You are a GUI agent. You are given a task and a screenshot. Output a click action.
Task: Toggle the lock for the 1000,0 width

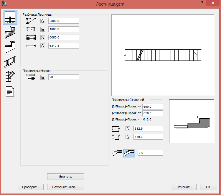(x=43, y=29)
